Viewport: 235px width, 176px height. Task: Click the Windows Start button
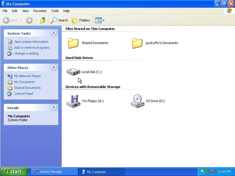14,172
